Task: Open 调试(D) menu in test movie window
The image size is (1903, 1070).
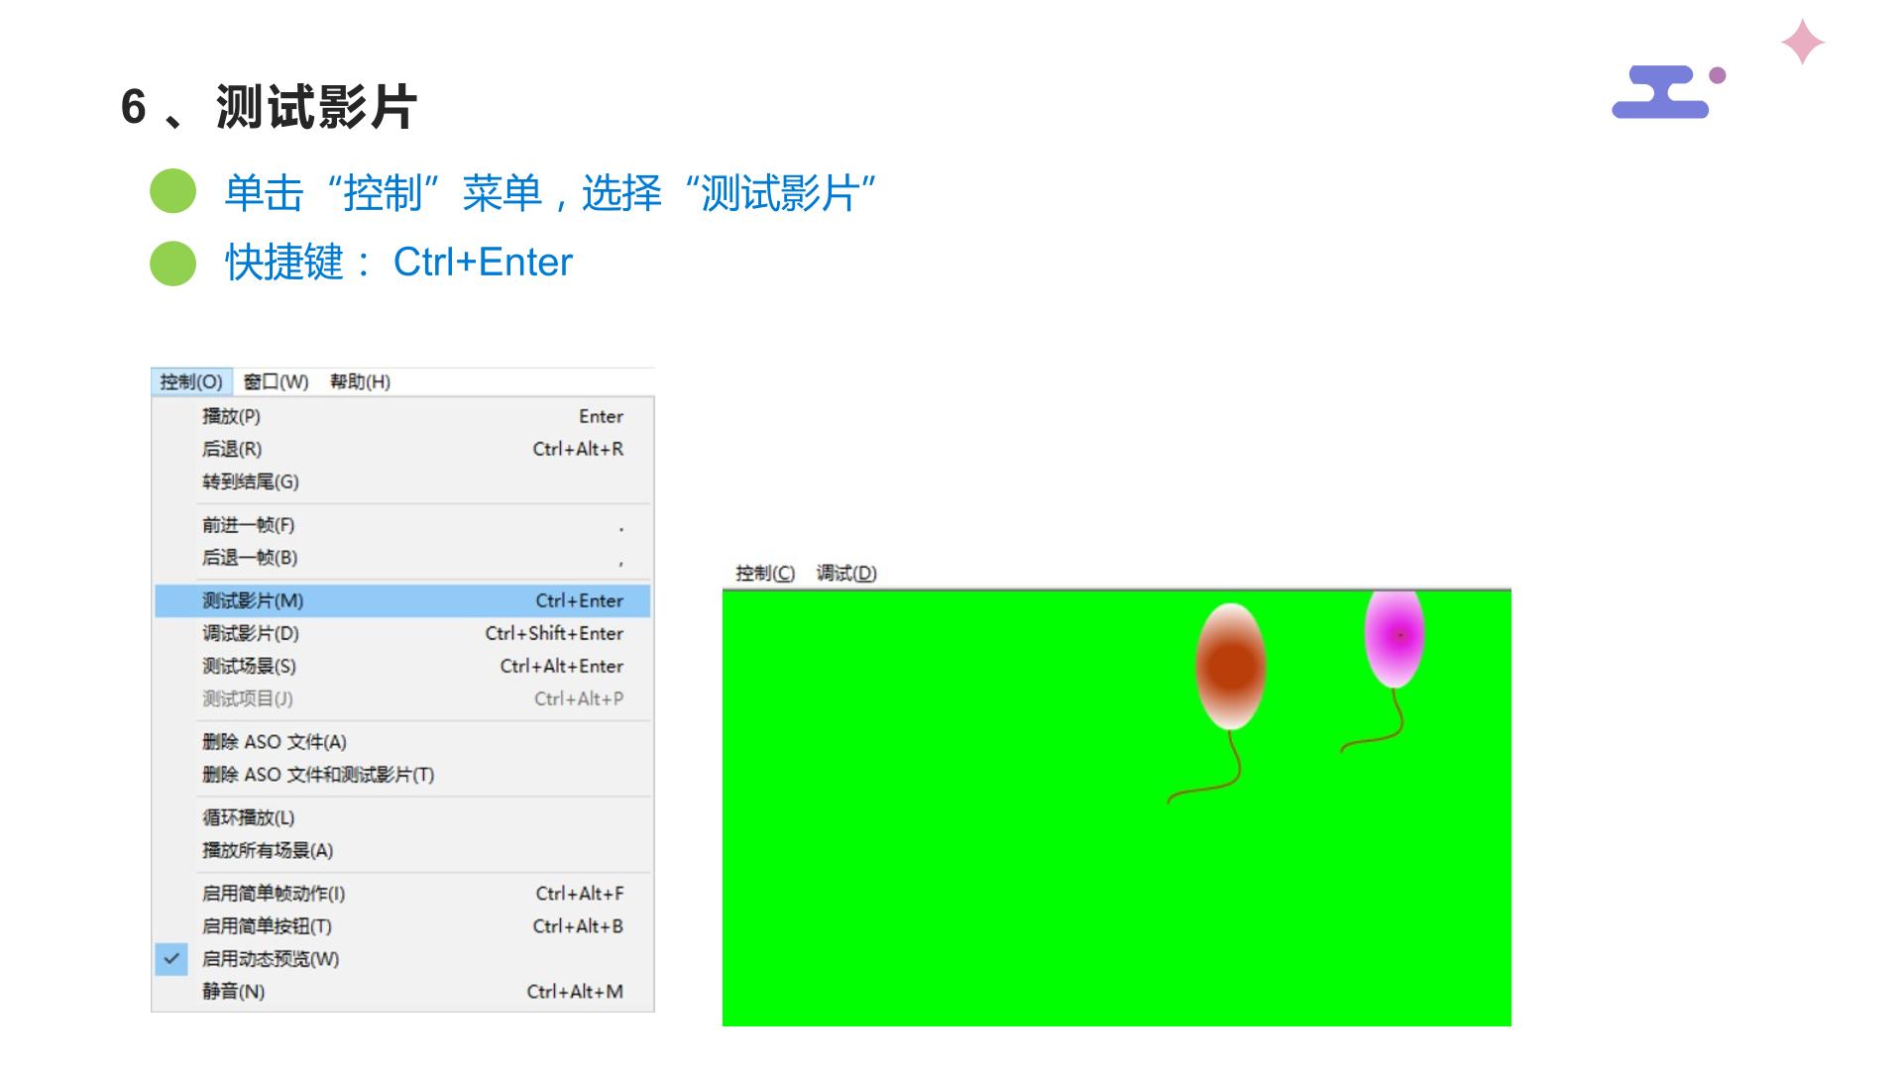Action: tap(846, 573)
